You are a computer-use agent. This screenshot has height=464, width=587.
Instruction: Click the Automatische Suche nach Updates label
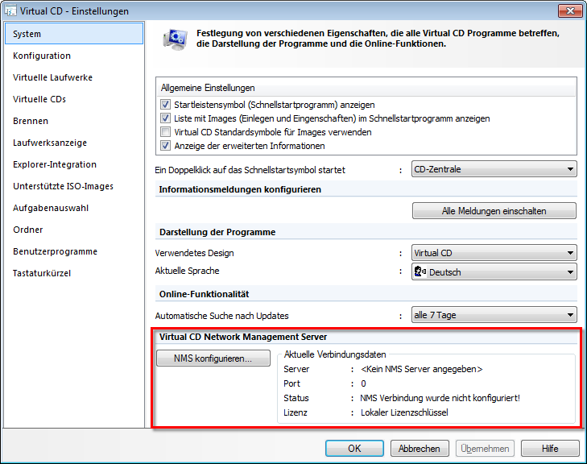pyautogui.click(x=221, y=316)
